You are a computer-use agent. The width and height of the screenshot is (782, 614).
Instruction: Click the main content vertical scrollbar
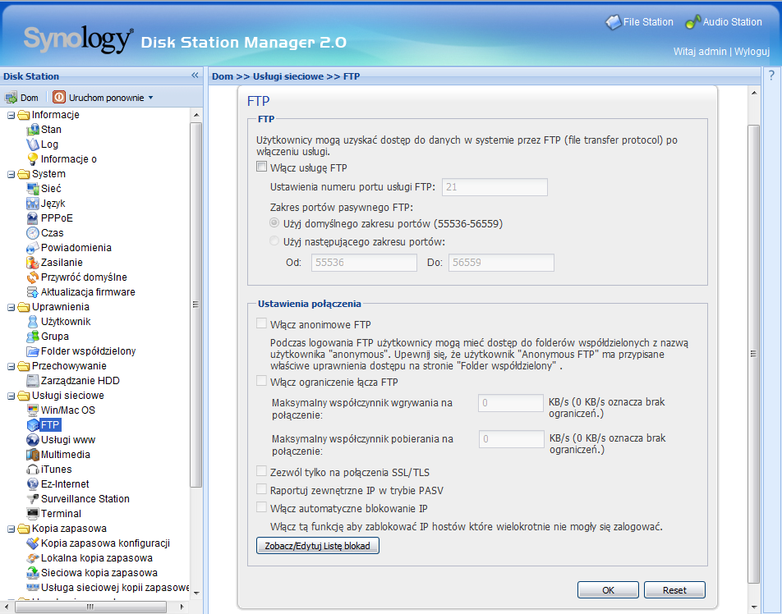click(753, 354)
